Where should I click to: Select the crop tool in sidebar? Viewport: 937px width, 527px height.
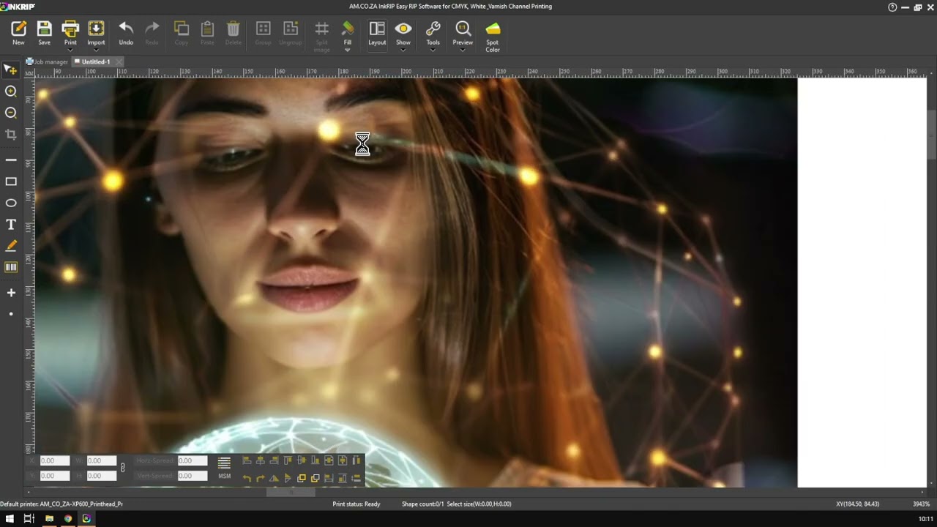point(11,134)
